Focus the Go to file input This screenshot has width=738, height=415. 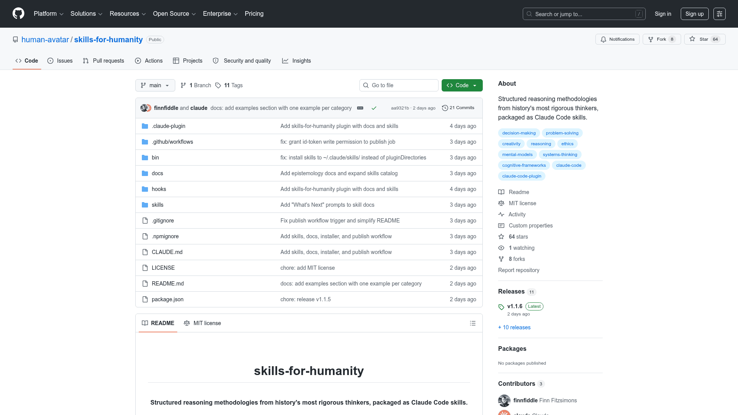coord(399,85)
